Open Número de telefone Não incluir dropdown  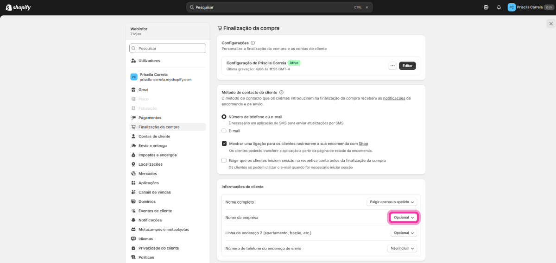tap(402, 248)
